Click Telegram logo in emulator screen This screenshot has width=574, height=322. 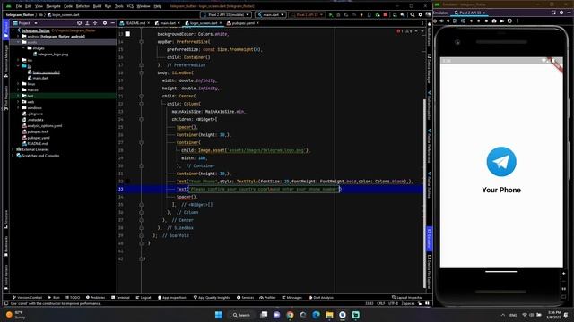[x=501, y=162]
